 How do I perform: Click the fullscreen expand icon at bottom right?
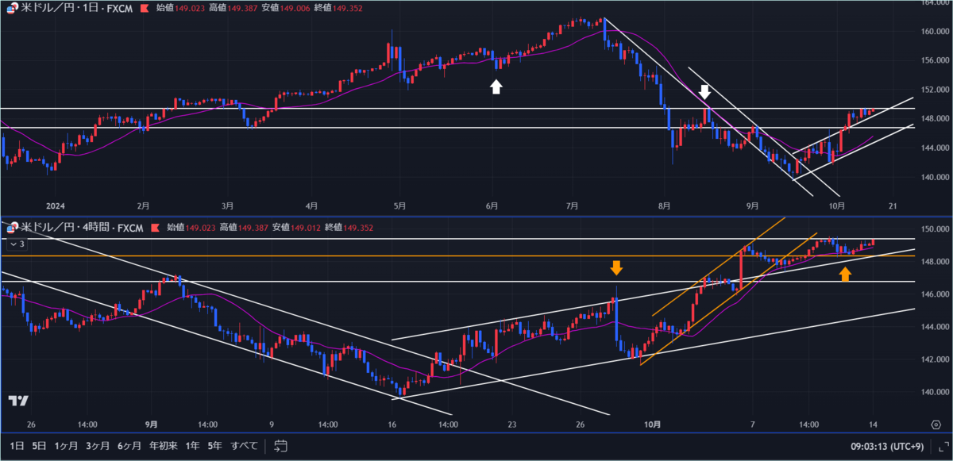(x=943, y=447)
